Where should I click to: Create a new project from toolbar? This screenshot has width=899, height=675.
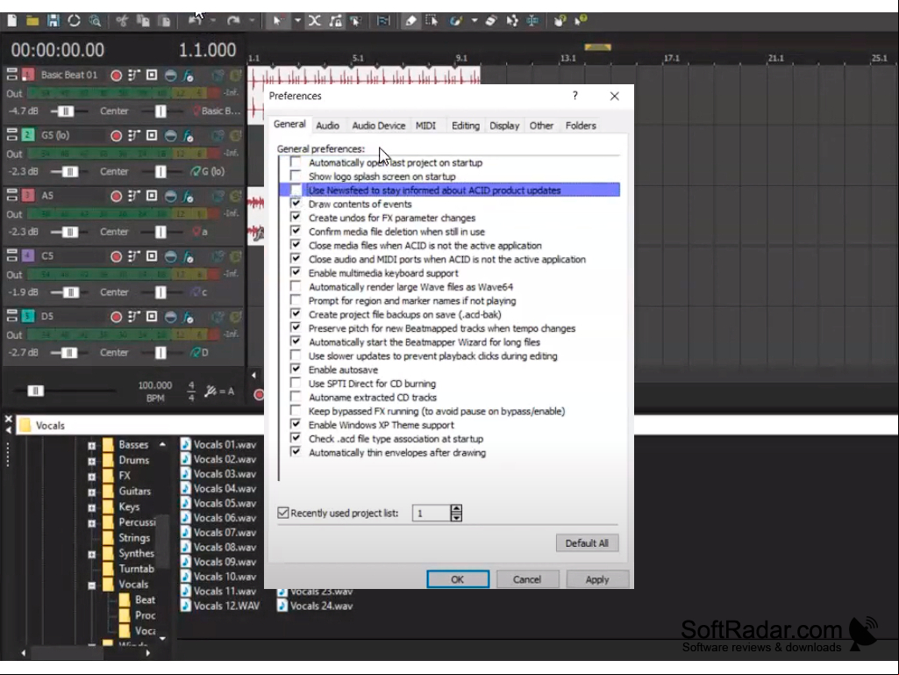pos(11,21)
